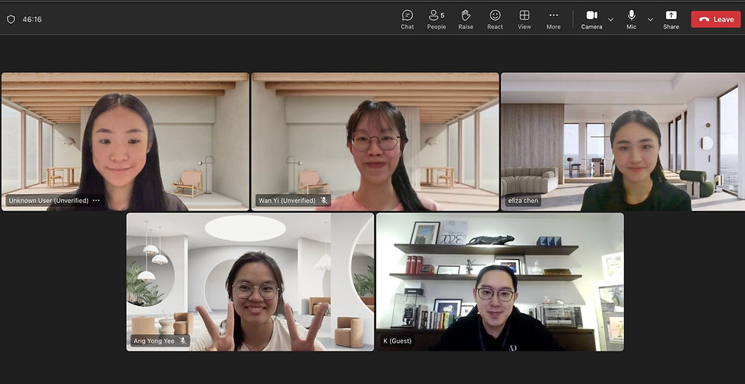The width and height of the screenshot is (745, 384).
Task: Click the 46:16 meeting timer
Action: coord(32,20)
